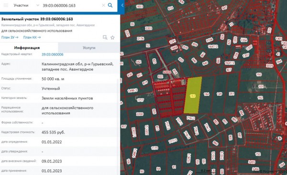287x175 pixels.
Task: Select parcel 937 on the map
Action: [x=124, y=127]
